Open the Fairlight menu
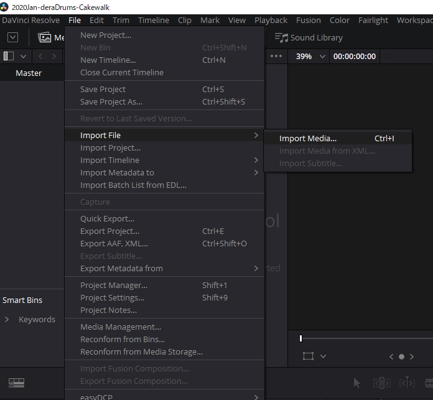433x400 pixels. 373,20
